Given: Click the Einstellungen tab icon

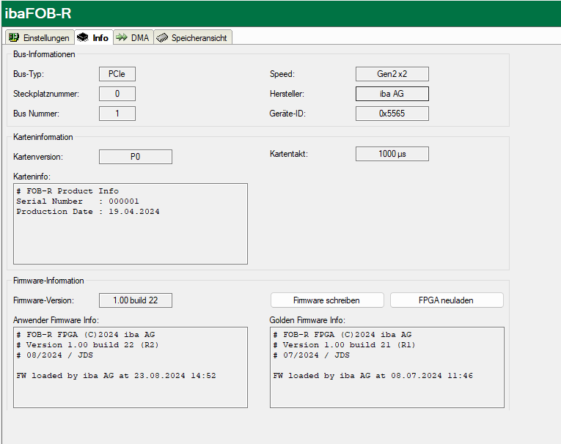Looking at the screenshot, I should (14, 37).
